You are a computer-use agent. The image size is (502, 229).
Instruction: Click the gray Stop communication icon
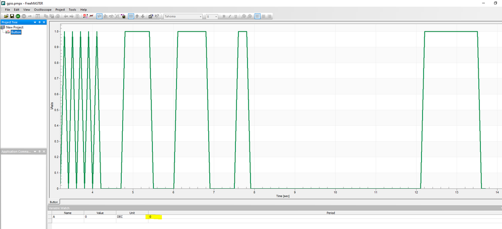pyautogui.click(x=24, y=16)
